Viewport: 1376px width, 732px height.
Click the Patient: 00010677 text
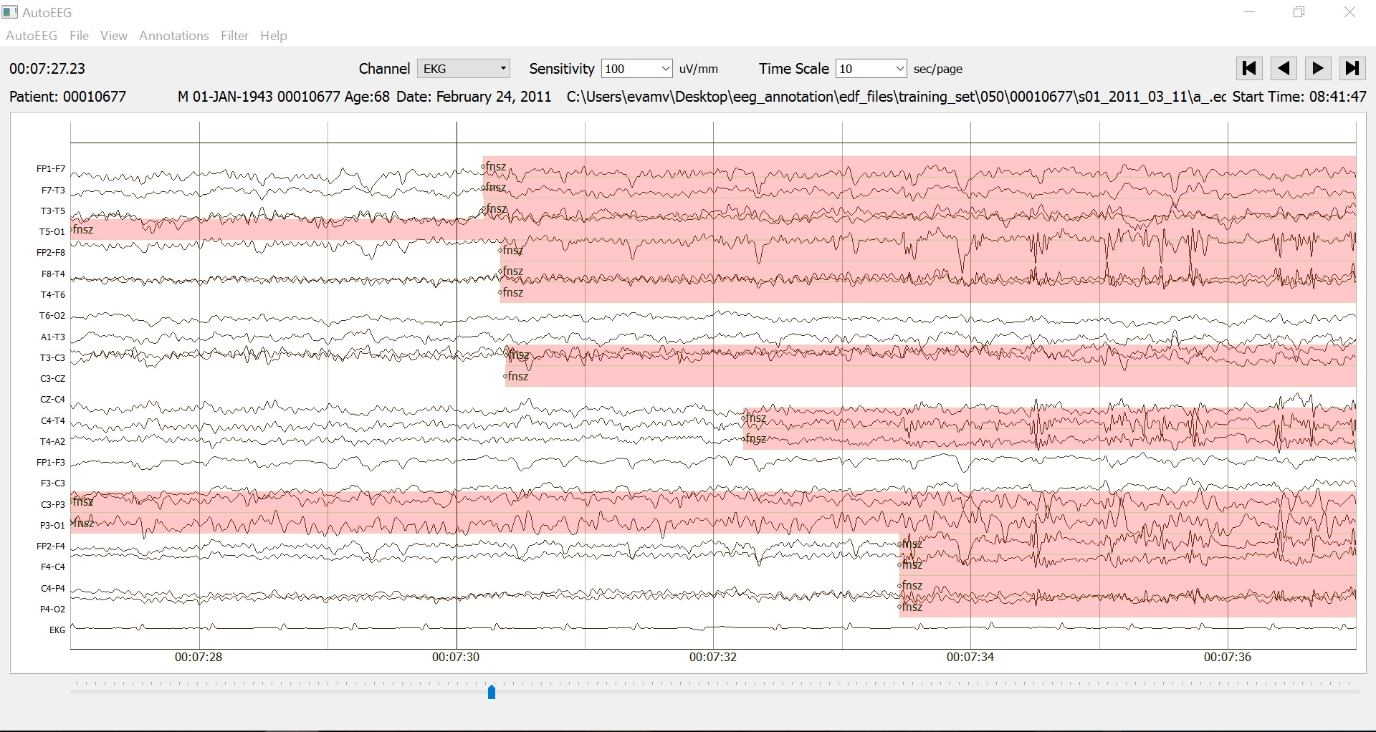(68, 97)
